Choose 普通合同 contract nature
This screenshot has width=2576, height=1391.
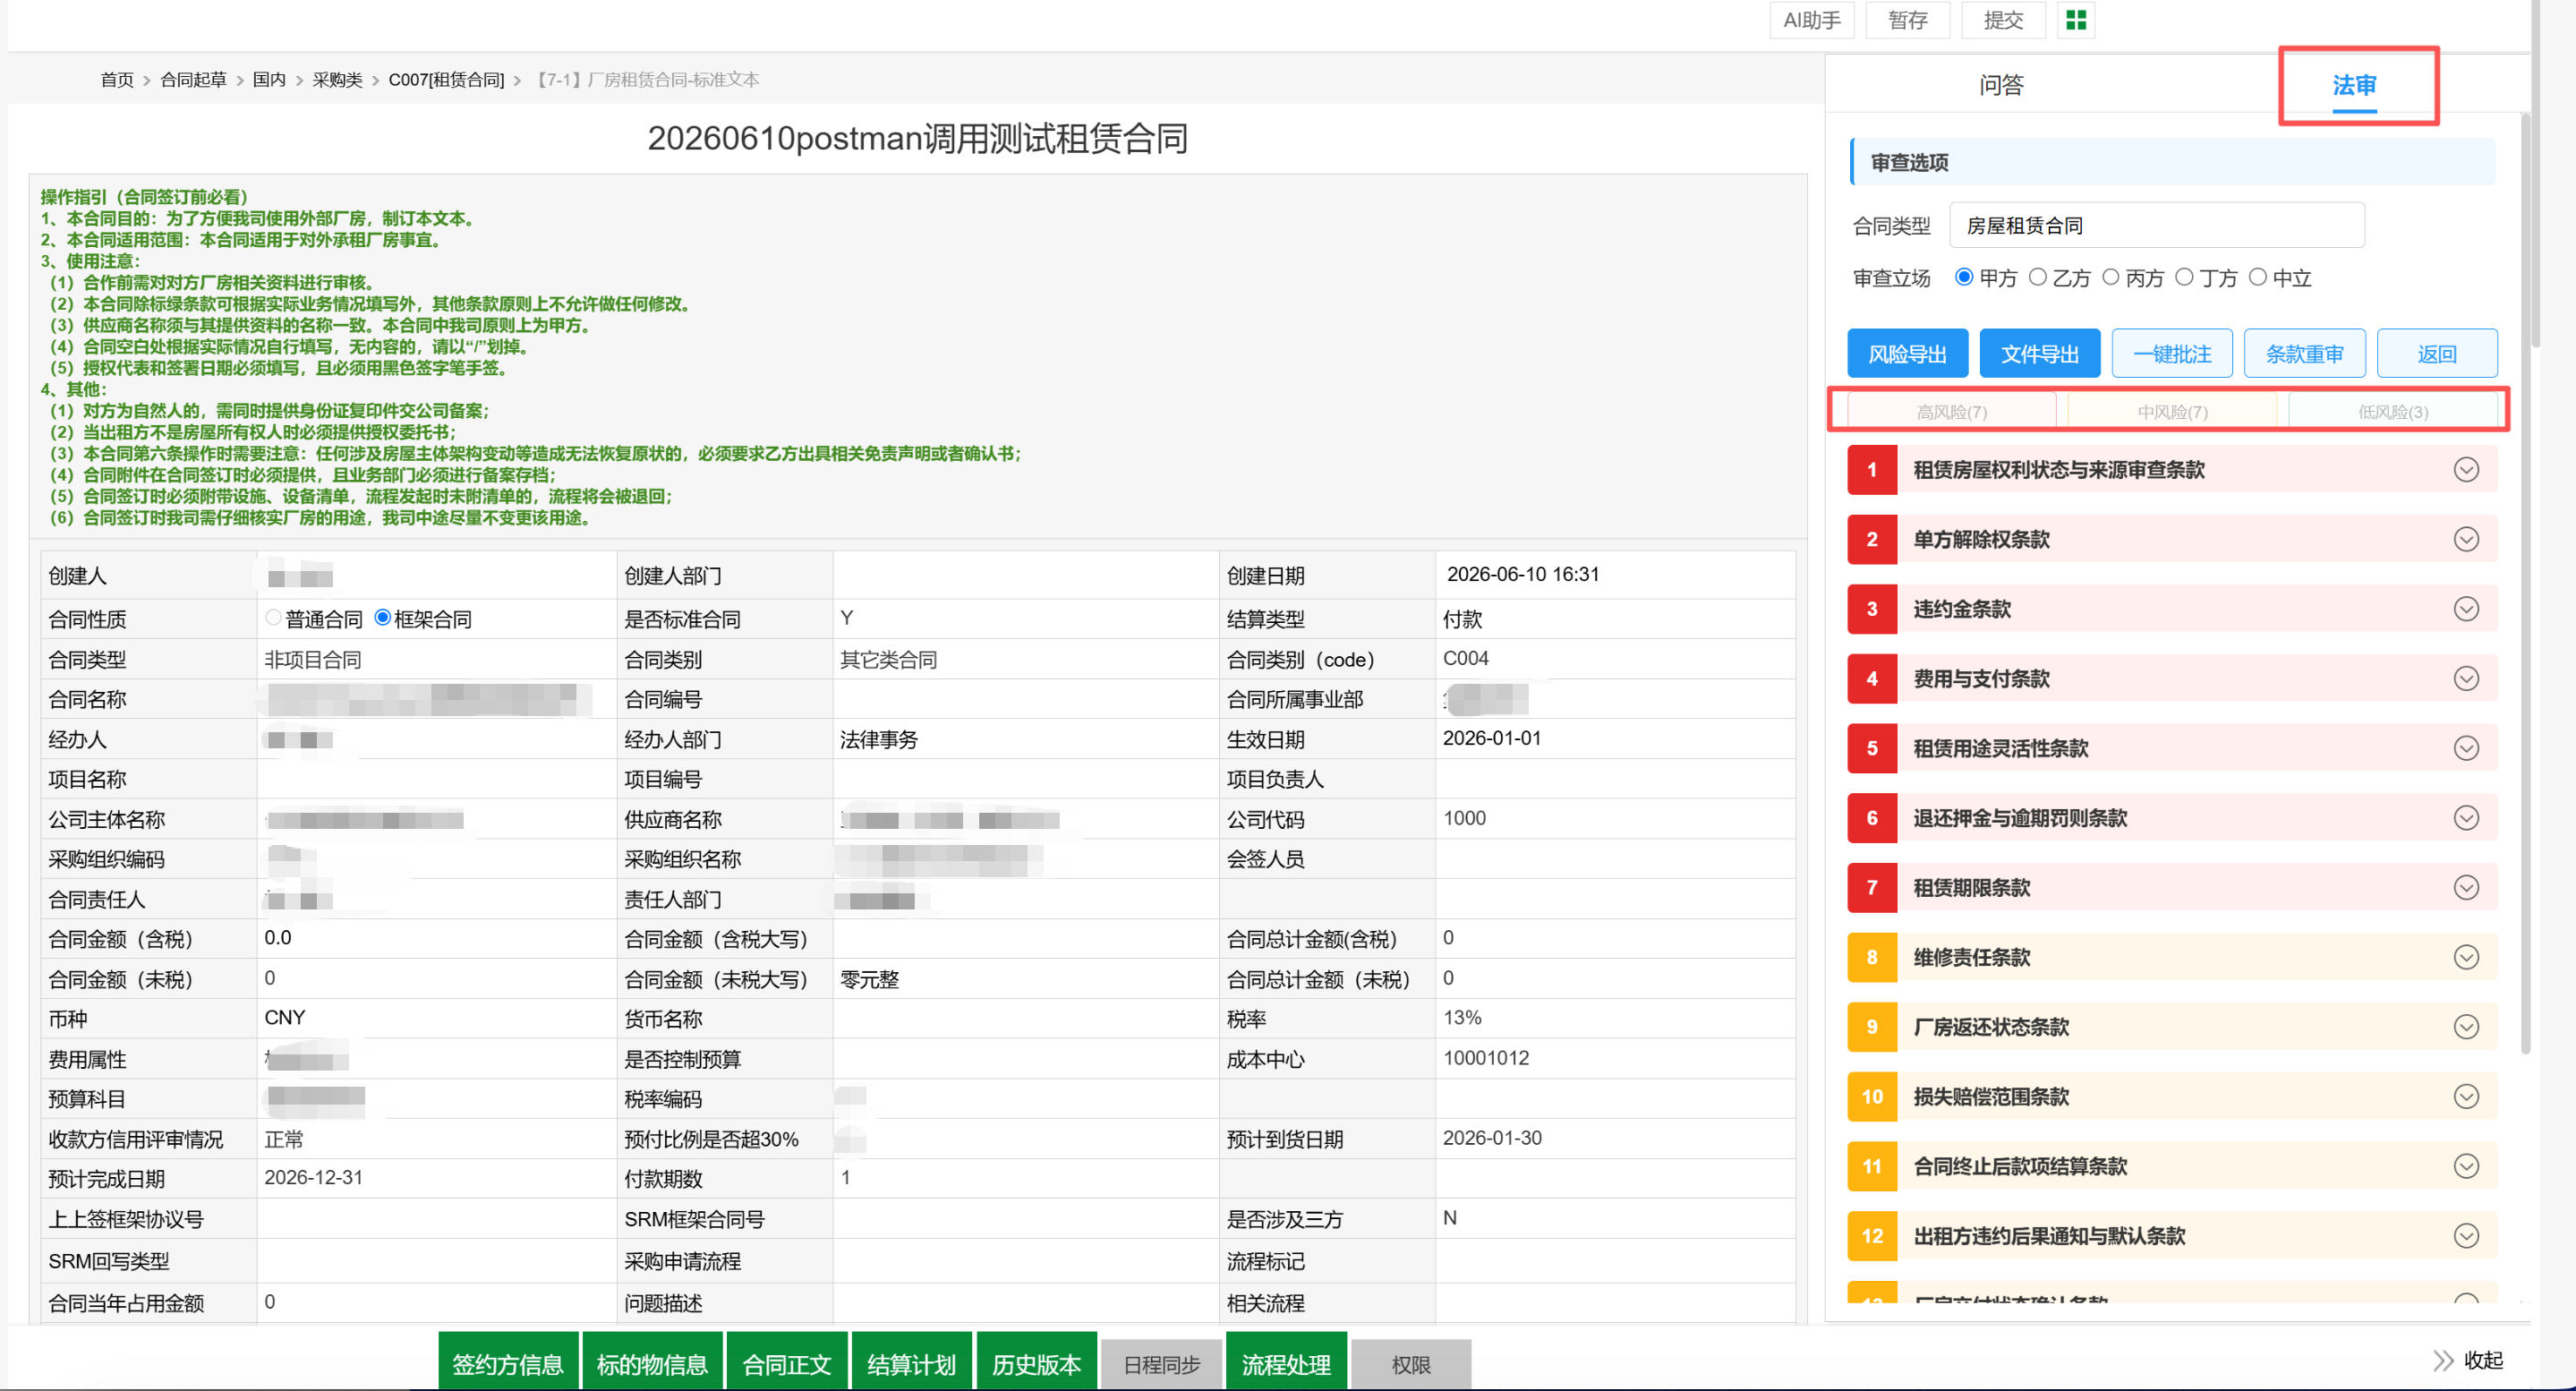pyautogui.click(x=273, y=618)
